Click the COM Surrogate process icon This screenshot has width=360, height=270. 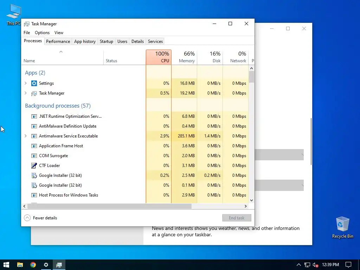click(x=34, y=156)
